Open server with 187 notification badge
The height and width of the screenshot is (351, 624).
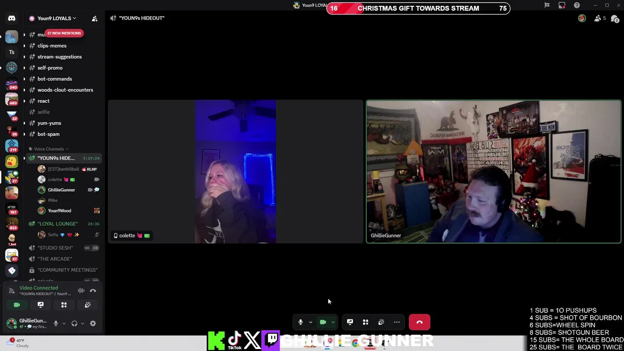tap(12, 209)
